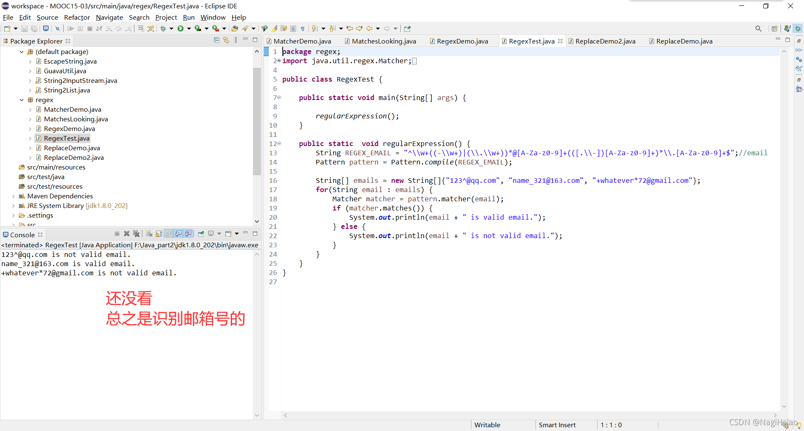Close the Console view
The width and height of the screenshot is (804, 431).
click(x=40, y=235)
